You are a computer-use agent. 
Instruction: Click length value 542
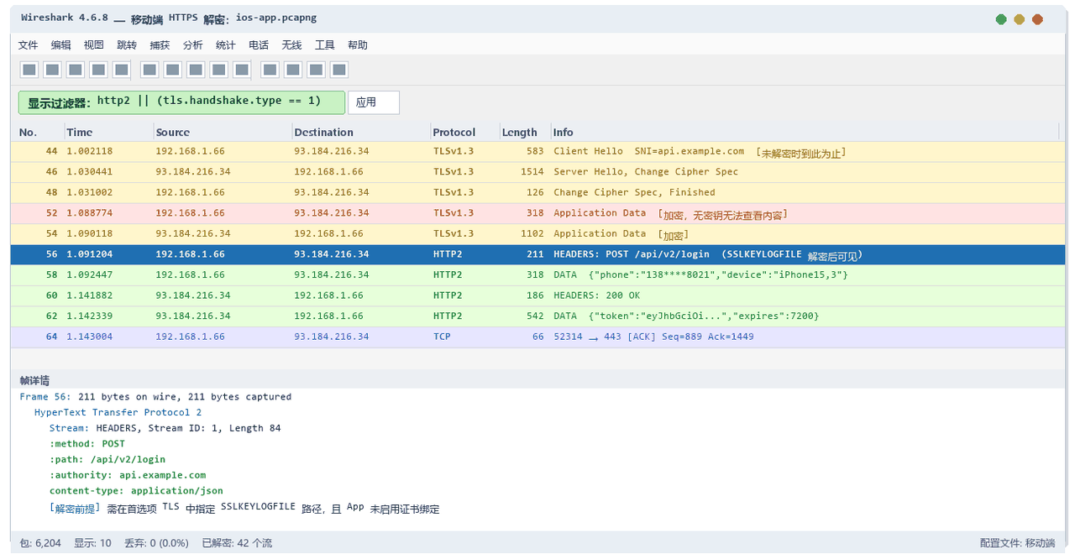pyautogui.click(x=535, y=316)
